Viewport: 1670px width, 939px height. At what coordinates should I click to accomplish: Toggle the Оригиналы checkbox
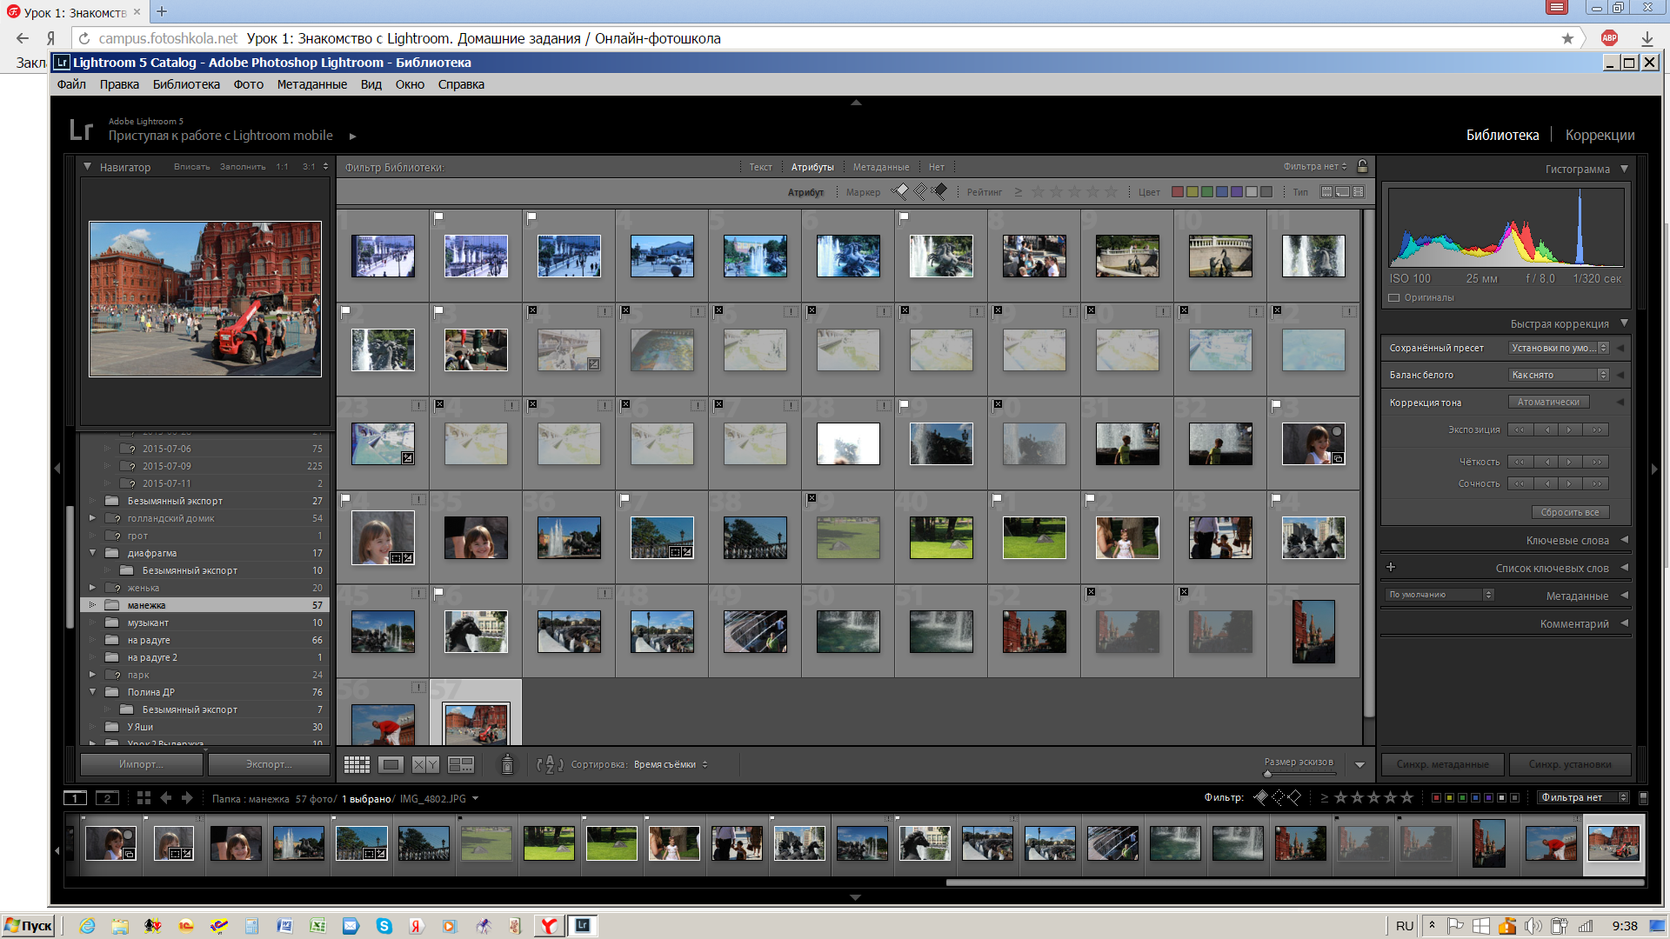point(1394,297)
